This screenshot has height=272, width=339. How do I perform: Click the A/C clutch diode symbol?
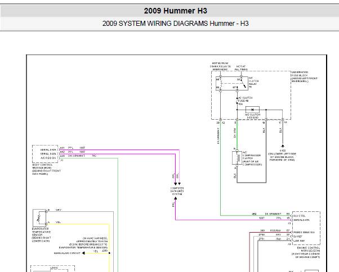pyautogui.click(x=252, y=110)
